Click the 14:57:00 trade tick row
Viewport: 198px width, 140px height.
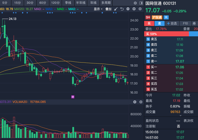click(171, 137)
